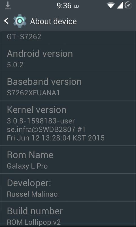Tap the 5.0.2 version value

pos(15,65)
